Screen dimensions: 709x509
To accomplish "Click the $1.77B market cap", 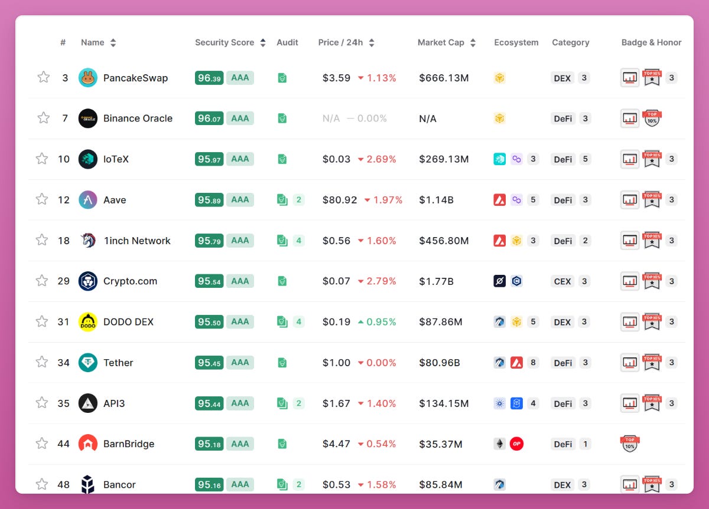I will pos(436,281).
